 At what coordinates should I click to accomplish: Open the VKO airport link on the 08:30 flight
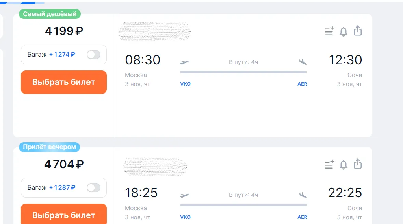(185, 84)
